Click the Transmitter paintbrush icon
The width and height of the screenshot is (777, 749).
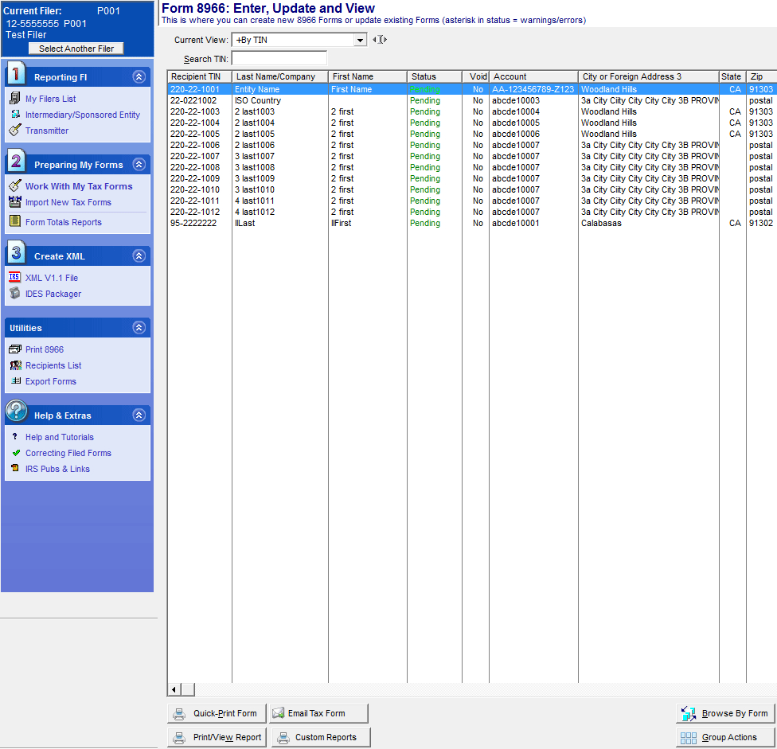[x=15, y=131]
